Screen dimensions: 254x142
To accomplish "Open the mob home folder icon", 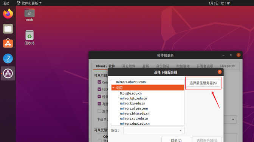I will point(29,15).
